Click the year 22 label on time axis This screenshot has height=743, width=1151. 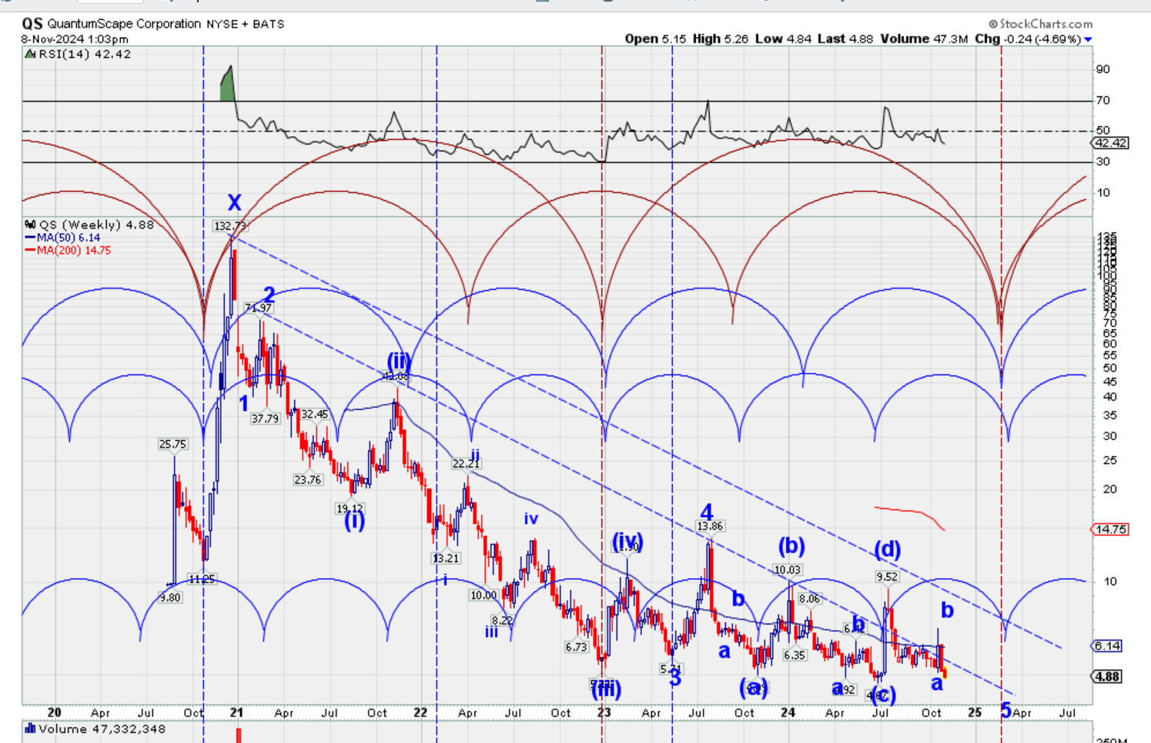tap(420, 713)
